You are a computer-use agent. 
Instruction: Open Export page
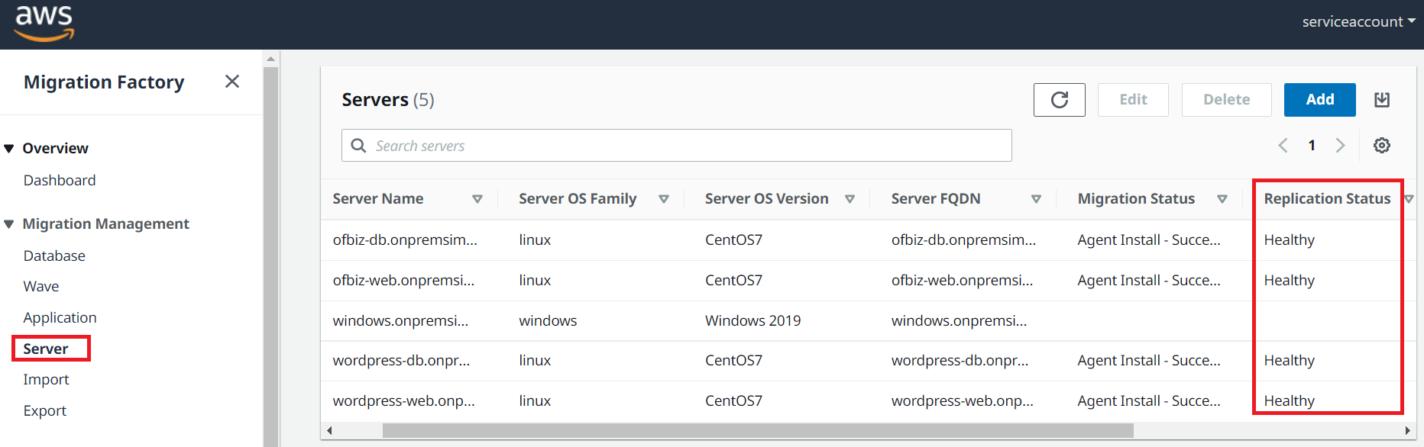point(45,410)
